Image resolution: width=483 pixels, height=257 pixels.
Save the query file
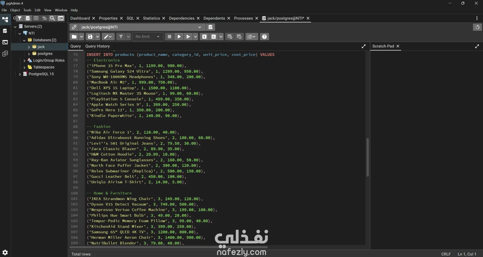90,37
